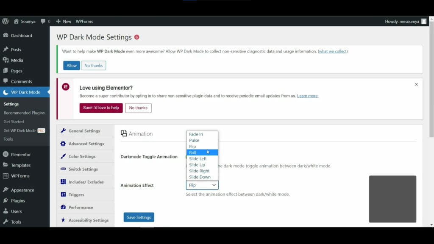Open WPForms in the admin bar
Viewport: 434px width, 244px height.
point(84,21)
